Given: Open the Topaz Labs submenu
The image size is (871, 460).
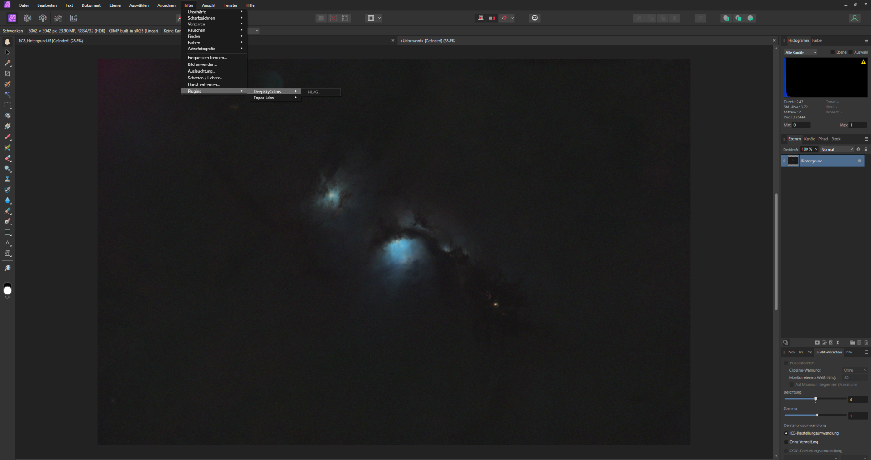Looking at the screenshot, I should 274,98.
